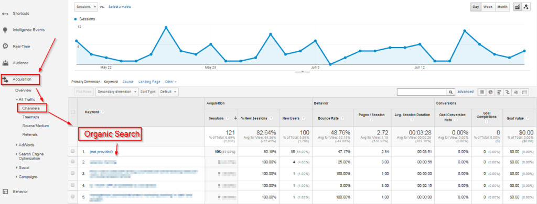
Task: Select the percentage pie chart view
Action: [490, 92]
